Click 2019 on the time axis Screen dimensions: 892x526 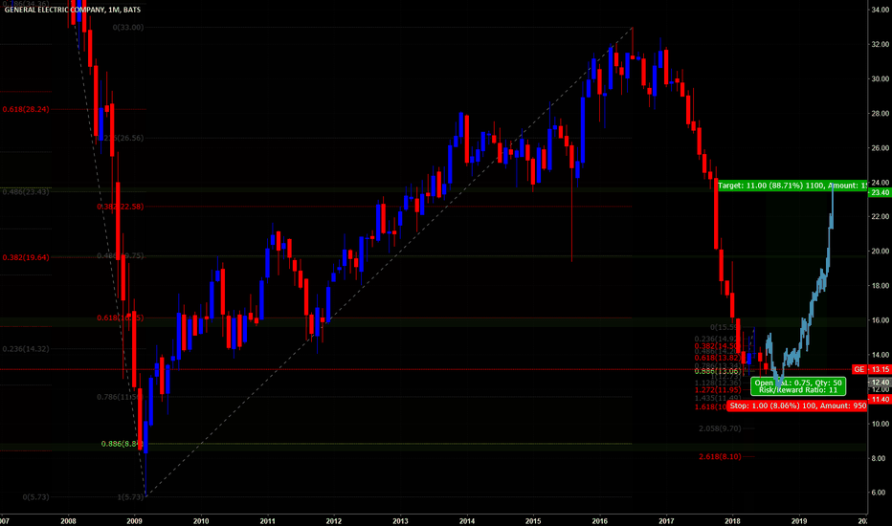click(x=799, y=521)
